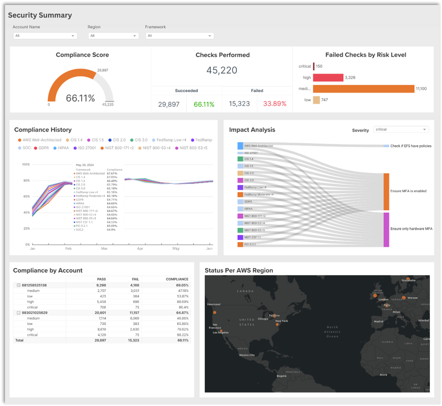The width and height of the screenshot is (442, 406).
Task: Open the Account Name dropdown
Action: click(x=45, y=36)
